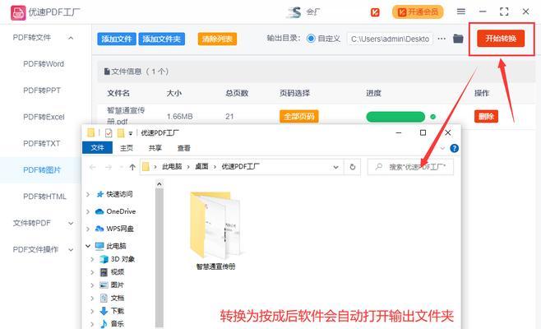Open 主页 tab in Explorer ribbon
This screenshot has height=329, width=541.
(x=127, y=148)
